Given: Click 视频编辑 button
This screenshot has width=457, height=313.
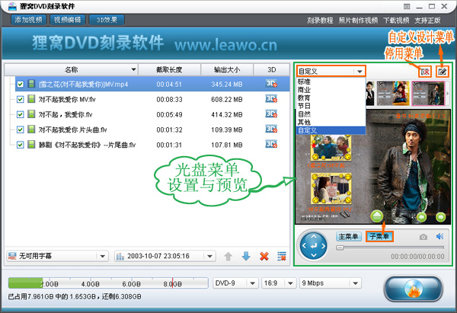Looking at the screenshot, I should coord(67,20).
